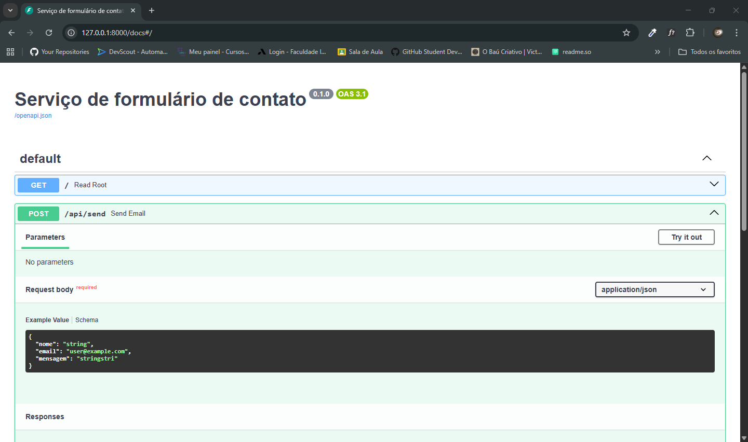This screenshot has height=442, width=748.
Task: Collapse the POST Send Email operation
Action: tap(714, 213)
